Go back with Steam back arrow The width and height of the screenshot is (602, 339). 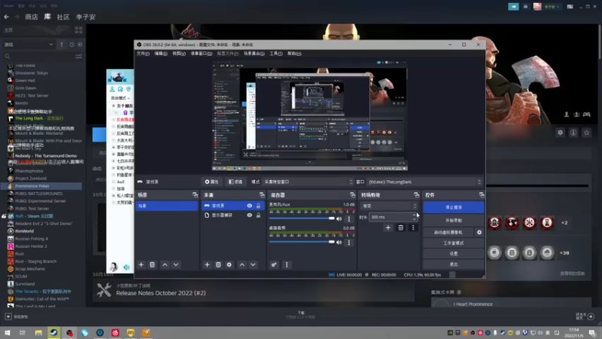coord(6,17)
